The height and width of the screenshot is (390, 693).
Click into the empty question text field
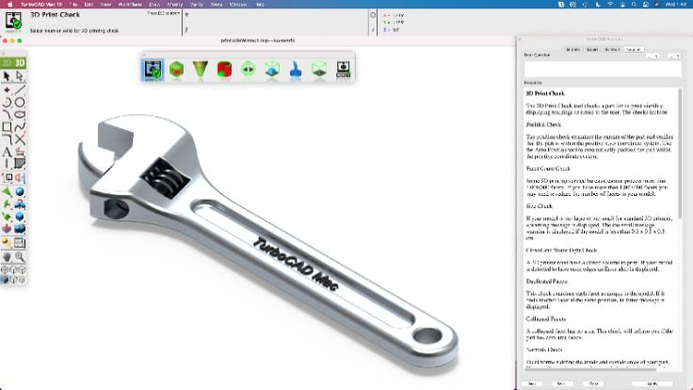[x=603, y=70]
